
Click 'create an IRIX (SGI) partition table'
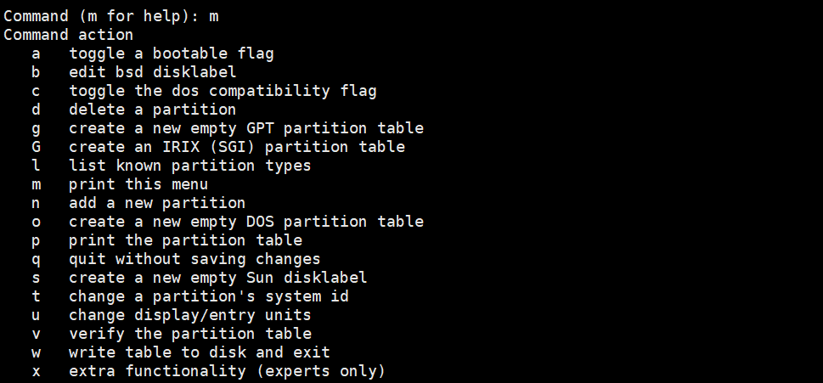coord(236,147)
